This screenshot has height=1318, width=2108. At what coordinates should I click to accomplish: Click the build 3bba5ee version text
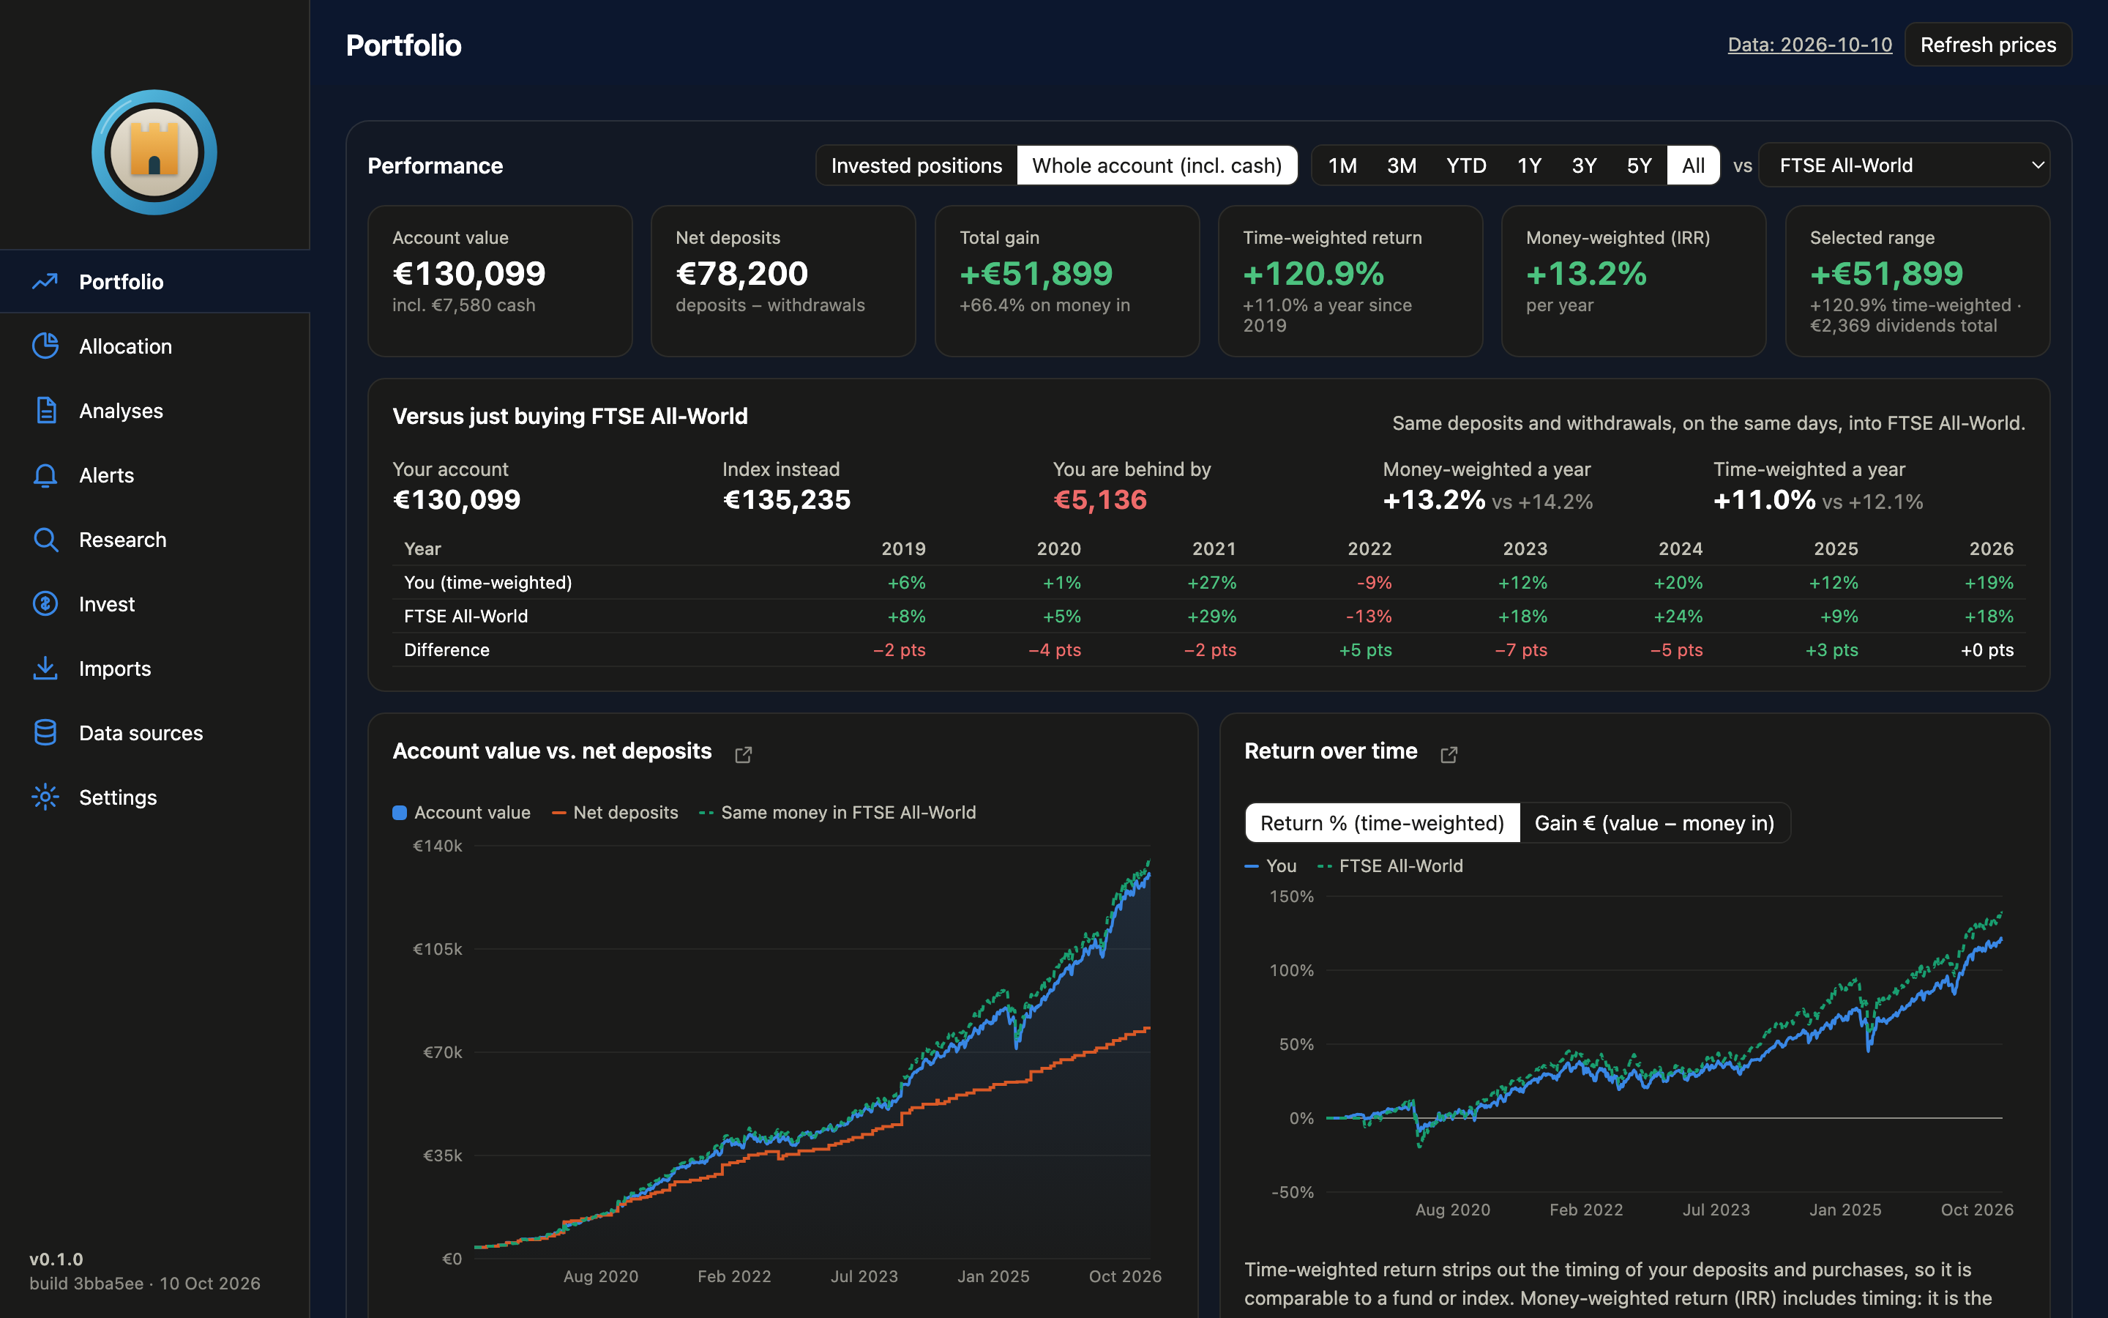pyautogui.click(x=145, y=1283)
